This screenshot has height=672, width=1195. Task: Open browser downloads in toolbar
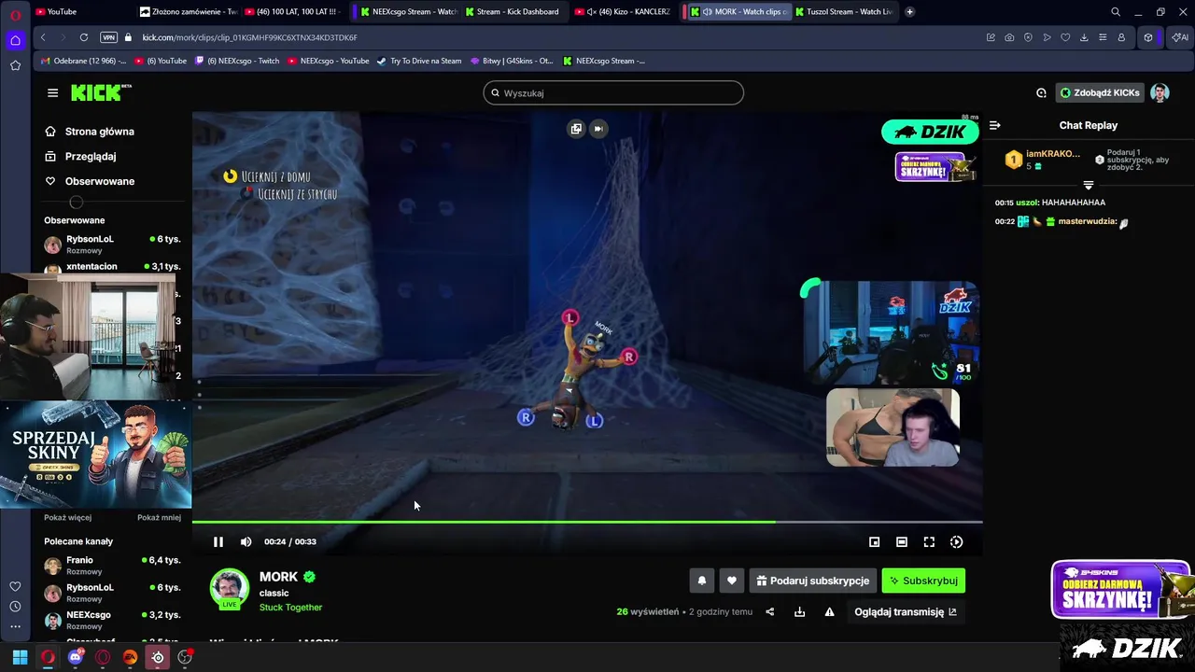[1084, 37]
